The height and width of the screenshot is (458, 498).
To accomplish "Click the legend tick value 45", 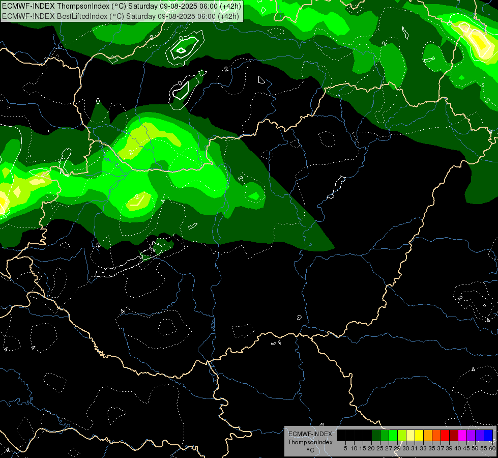I will (x=466, y=448).
